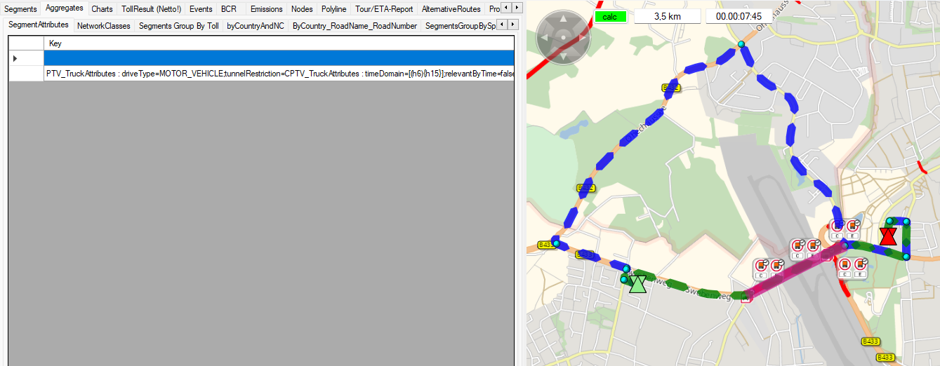
Task: Pan map left with navigation arrow
Action: point(545,36)
